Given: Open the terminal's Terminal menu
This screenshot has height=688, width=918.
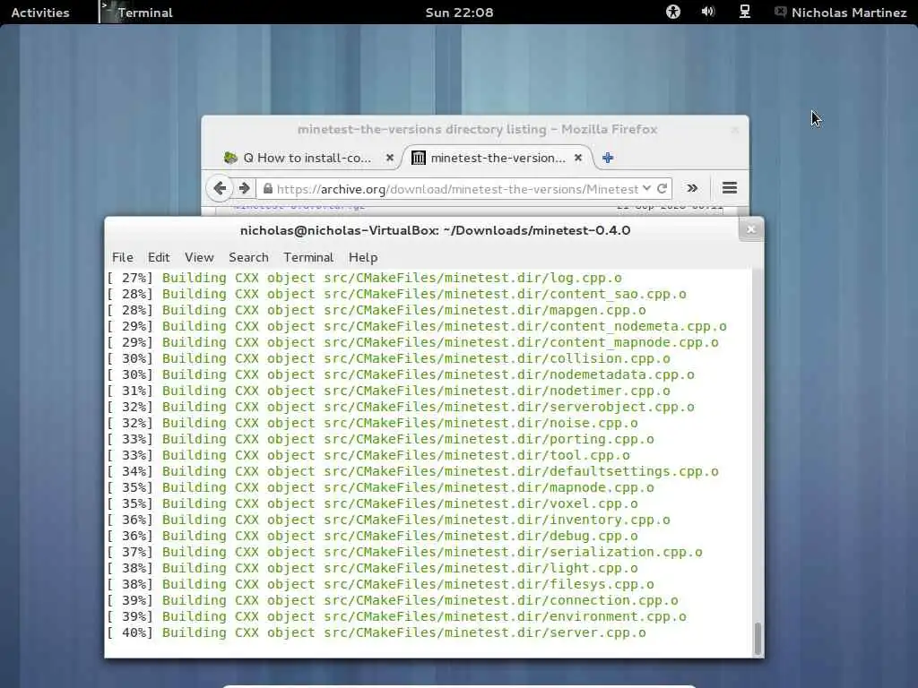Looking at the screenshot, I should coord(308,257).
